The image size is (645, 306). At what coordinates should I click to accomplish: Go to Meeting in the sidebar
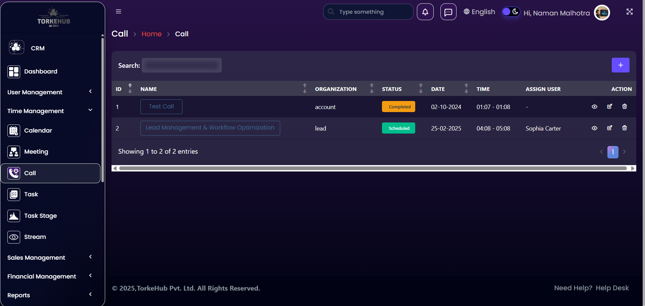coord(36,152)
